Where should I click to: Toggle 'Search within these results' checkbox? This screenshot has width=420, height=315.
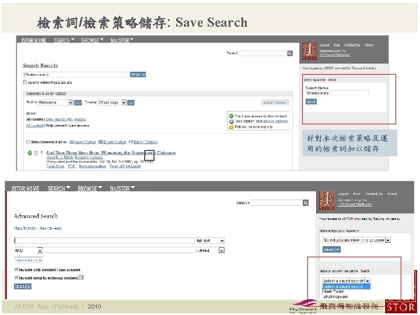(24, 82)
